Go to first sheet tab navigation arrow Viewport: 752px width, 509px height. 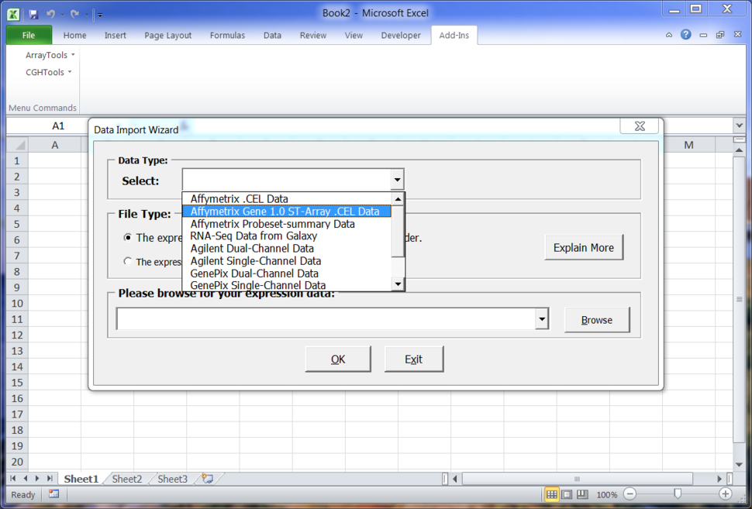[x=13, y=478]
